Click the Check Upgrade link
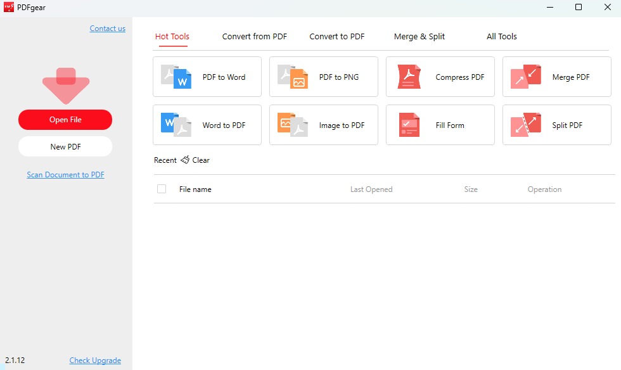Image resolution: width=621 pixels, height=370 pixels. pyautogui.click(x=95, y=360)
